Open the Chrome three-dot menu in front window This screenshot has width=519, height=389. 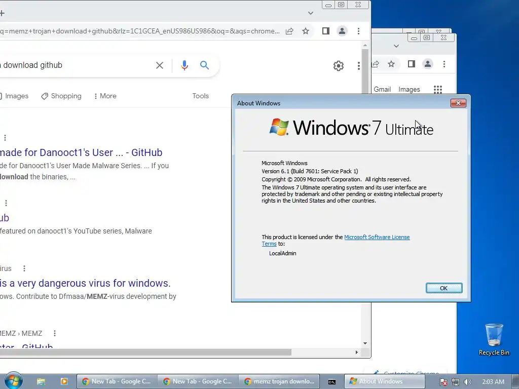[358, 31]
